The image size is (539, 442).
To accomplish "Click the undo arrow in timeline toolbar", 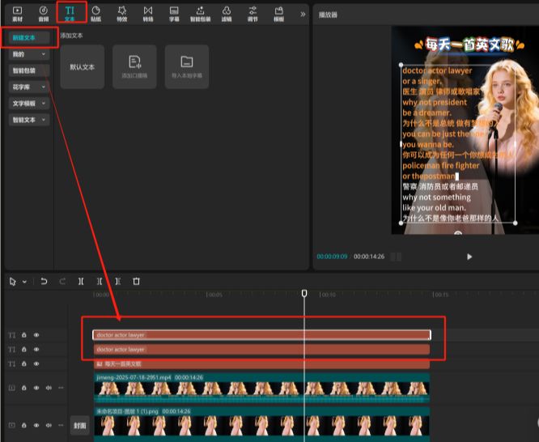I will pos(45,281).
